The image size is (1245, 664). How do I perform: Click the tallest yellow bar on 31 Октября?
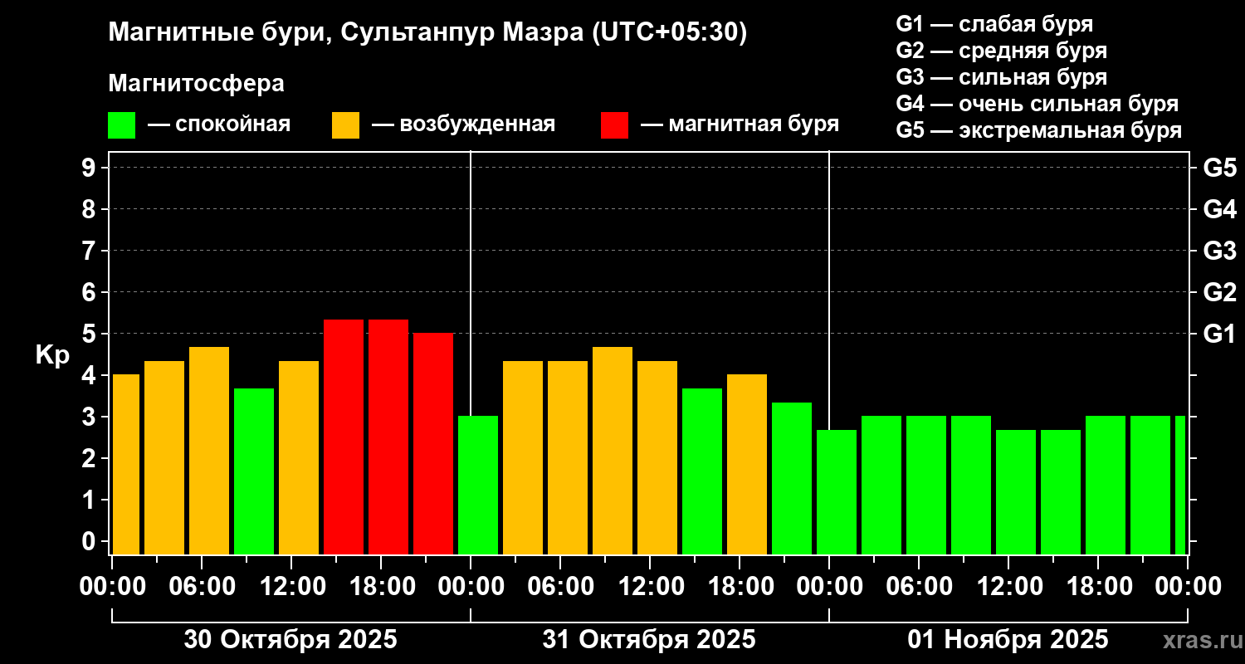tap(613, 451)
